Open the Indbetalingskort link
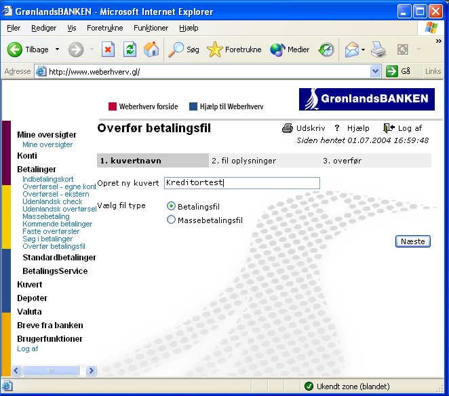Image resolution: width=449 pixels, height=396 pixels. click(x=48, y=179)
